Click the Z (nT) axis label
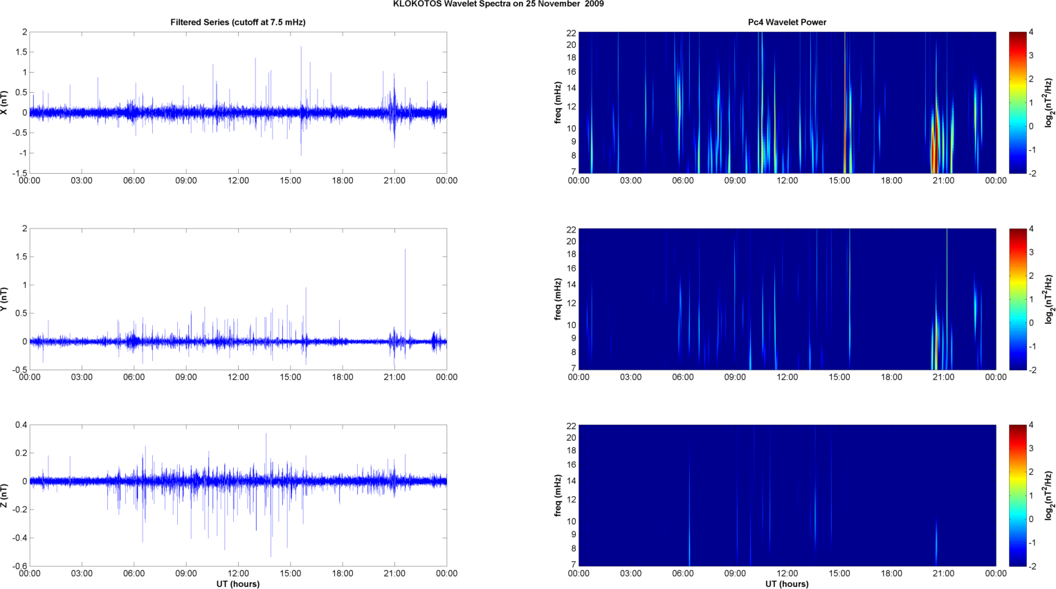 (x=5, y=496)
